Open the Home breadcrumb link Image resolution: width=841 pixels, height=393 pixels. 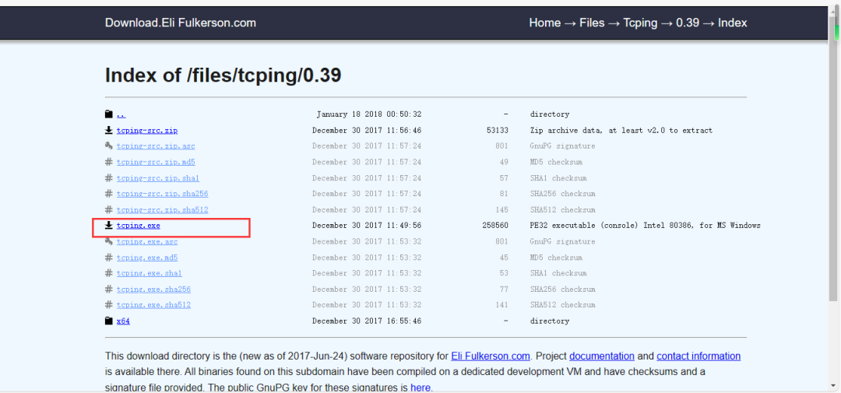pyautogui.click(x=544, y=23)
